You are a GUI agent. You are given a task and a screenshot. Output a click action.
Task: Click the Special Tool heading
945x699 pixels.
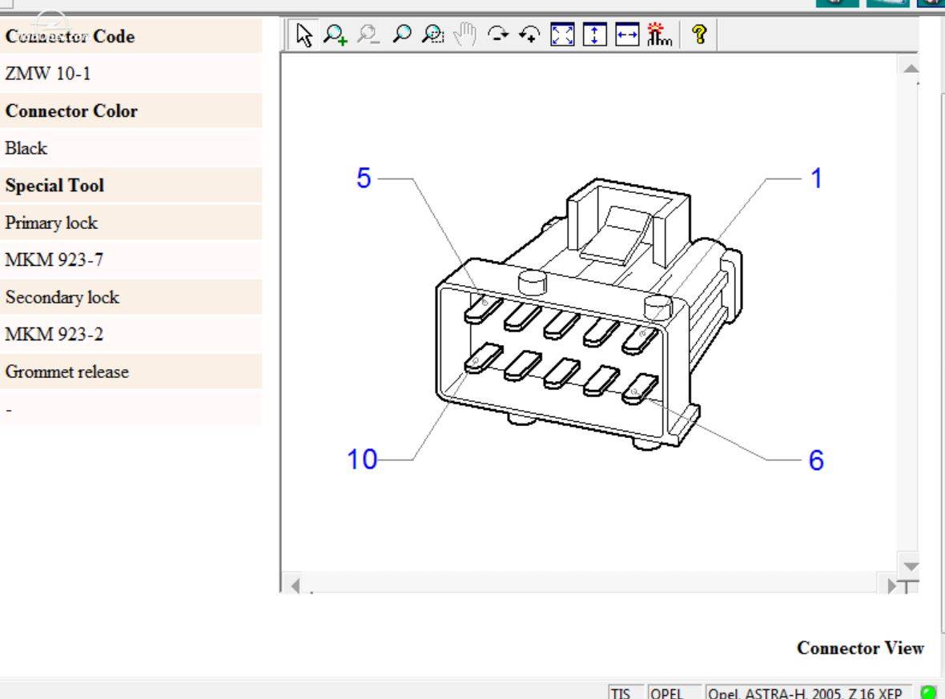pyautogui.click(x=54, y=185)
